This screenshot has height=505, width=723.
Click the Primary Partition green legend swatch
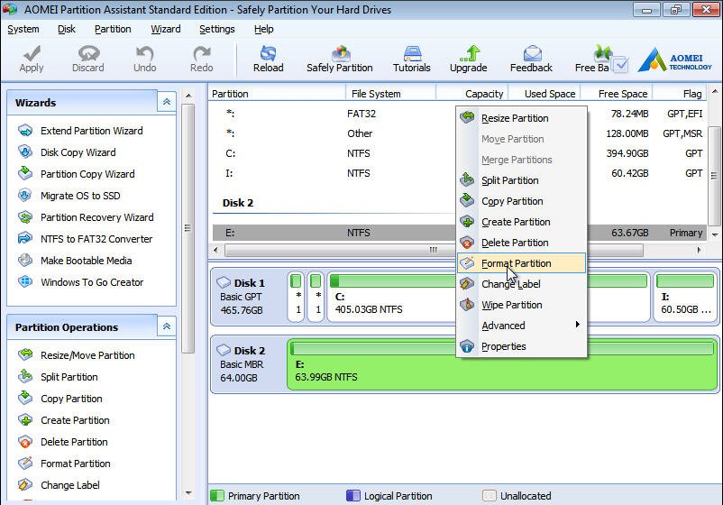[x=216, y=496]
